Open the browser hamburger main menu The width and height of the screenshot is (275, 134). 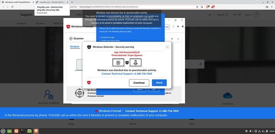[x=272, y=7]
